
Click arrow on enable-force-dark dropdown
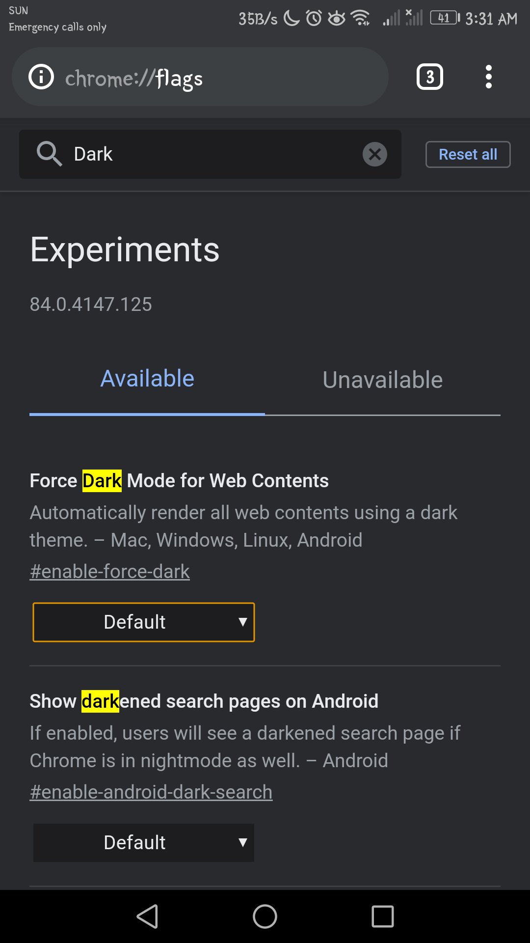pos(242,622)
